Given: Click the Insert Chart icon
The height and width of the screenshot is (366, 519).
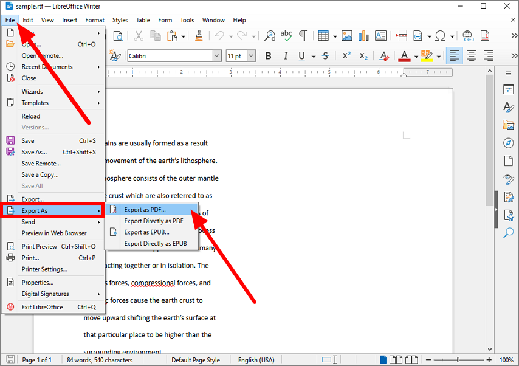Looking at the screenshot, I should 363,36.
